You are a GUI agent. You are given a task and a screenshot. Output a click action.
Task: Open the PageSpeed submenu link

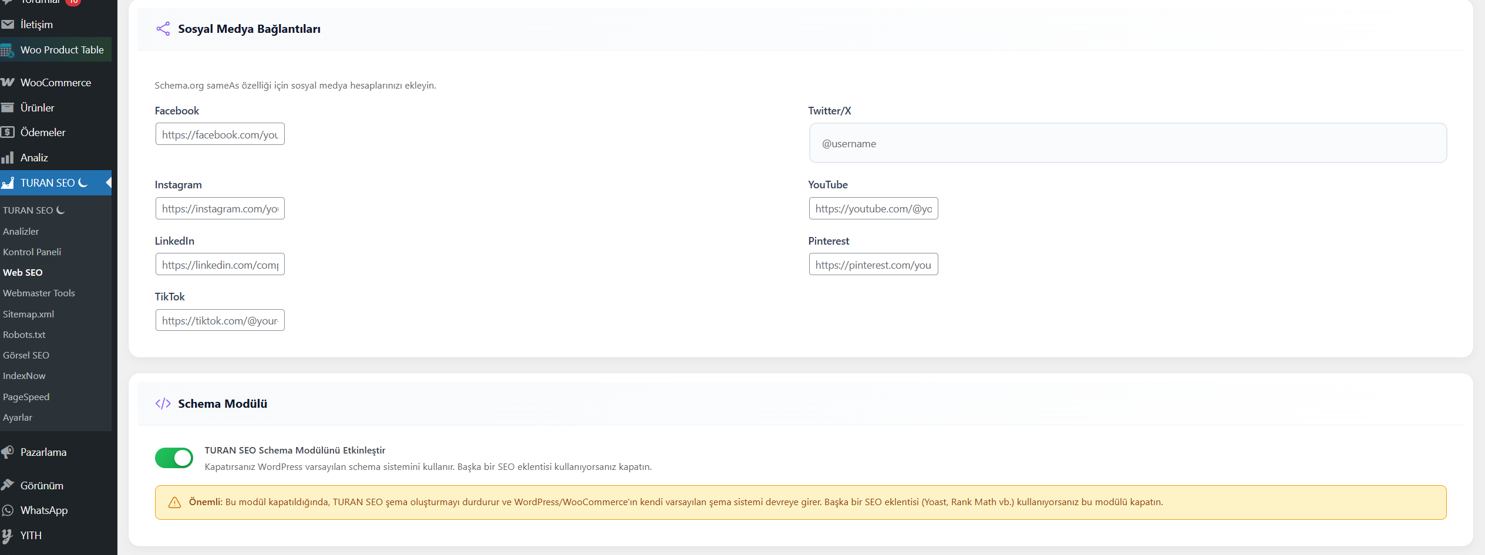pos(26,397)
